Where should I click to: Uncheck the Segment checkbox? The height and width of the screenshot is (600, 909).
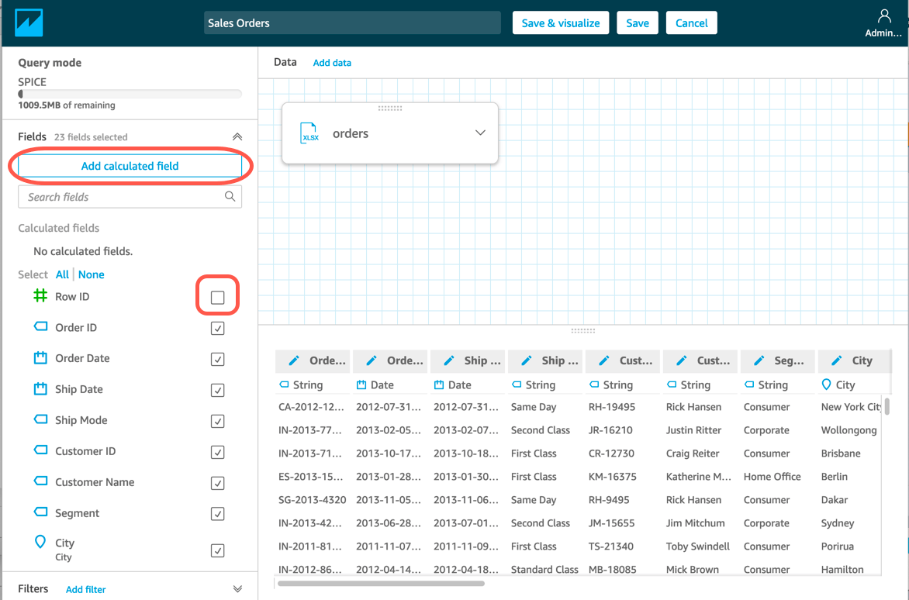217,514
